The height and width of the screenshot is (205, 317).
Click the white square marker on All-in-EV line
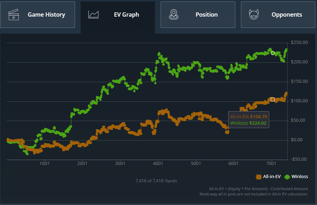click(x=272, y=100)
